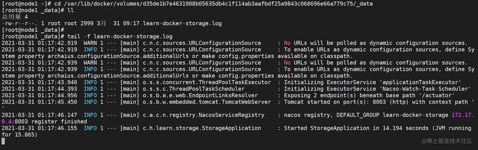Image resolution: width=478 pixels, height=150 pixels.
Task: Click the 'tail -f' command text
Action: pyautogui.click(x=79, y=37)
